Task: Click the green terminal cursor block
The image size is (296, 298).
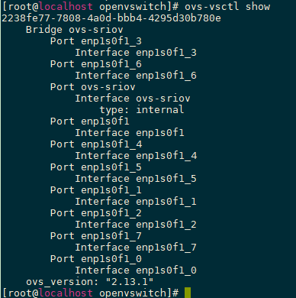Action: 188,293
